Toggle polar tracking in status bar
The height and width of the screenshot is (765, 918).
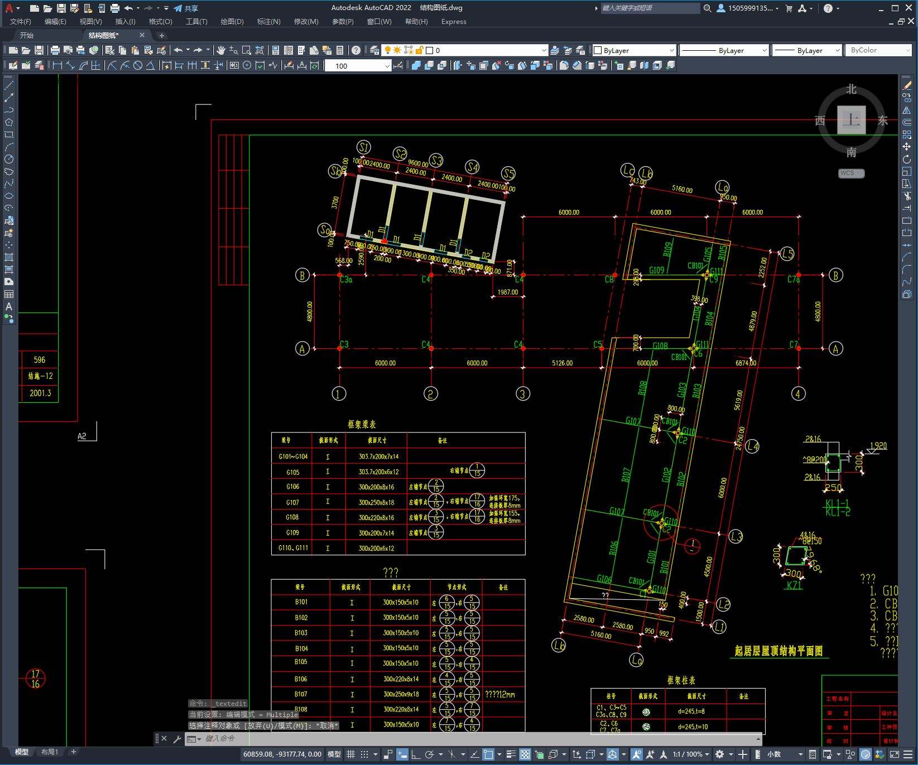(429, 754)
